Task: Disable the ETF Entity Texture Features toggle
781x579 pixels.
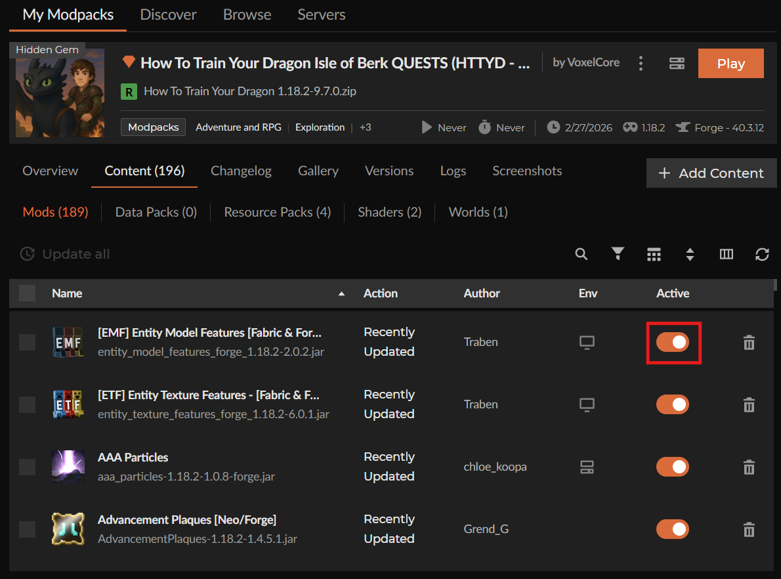Action: 673,404
